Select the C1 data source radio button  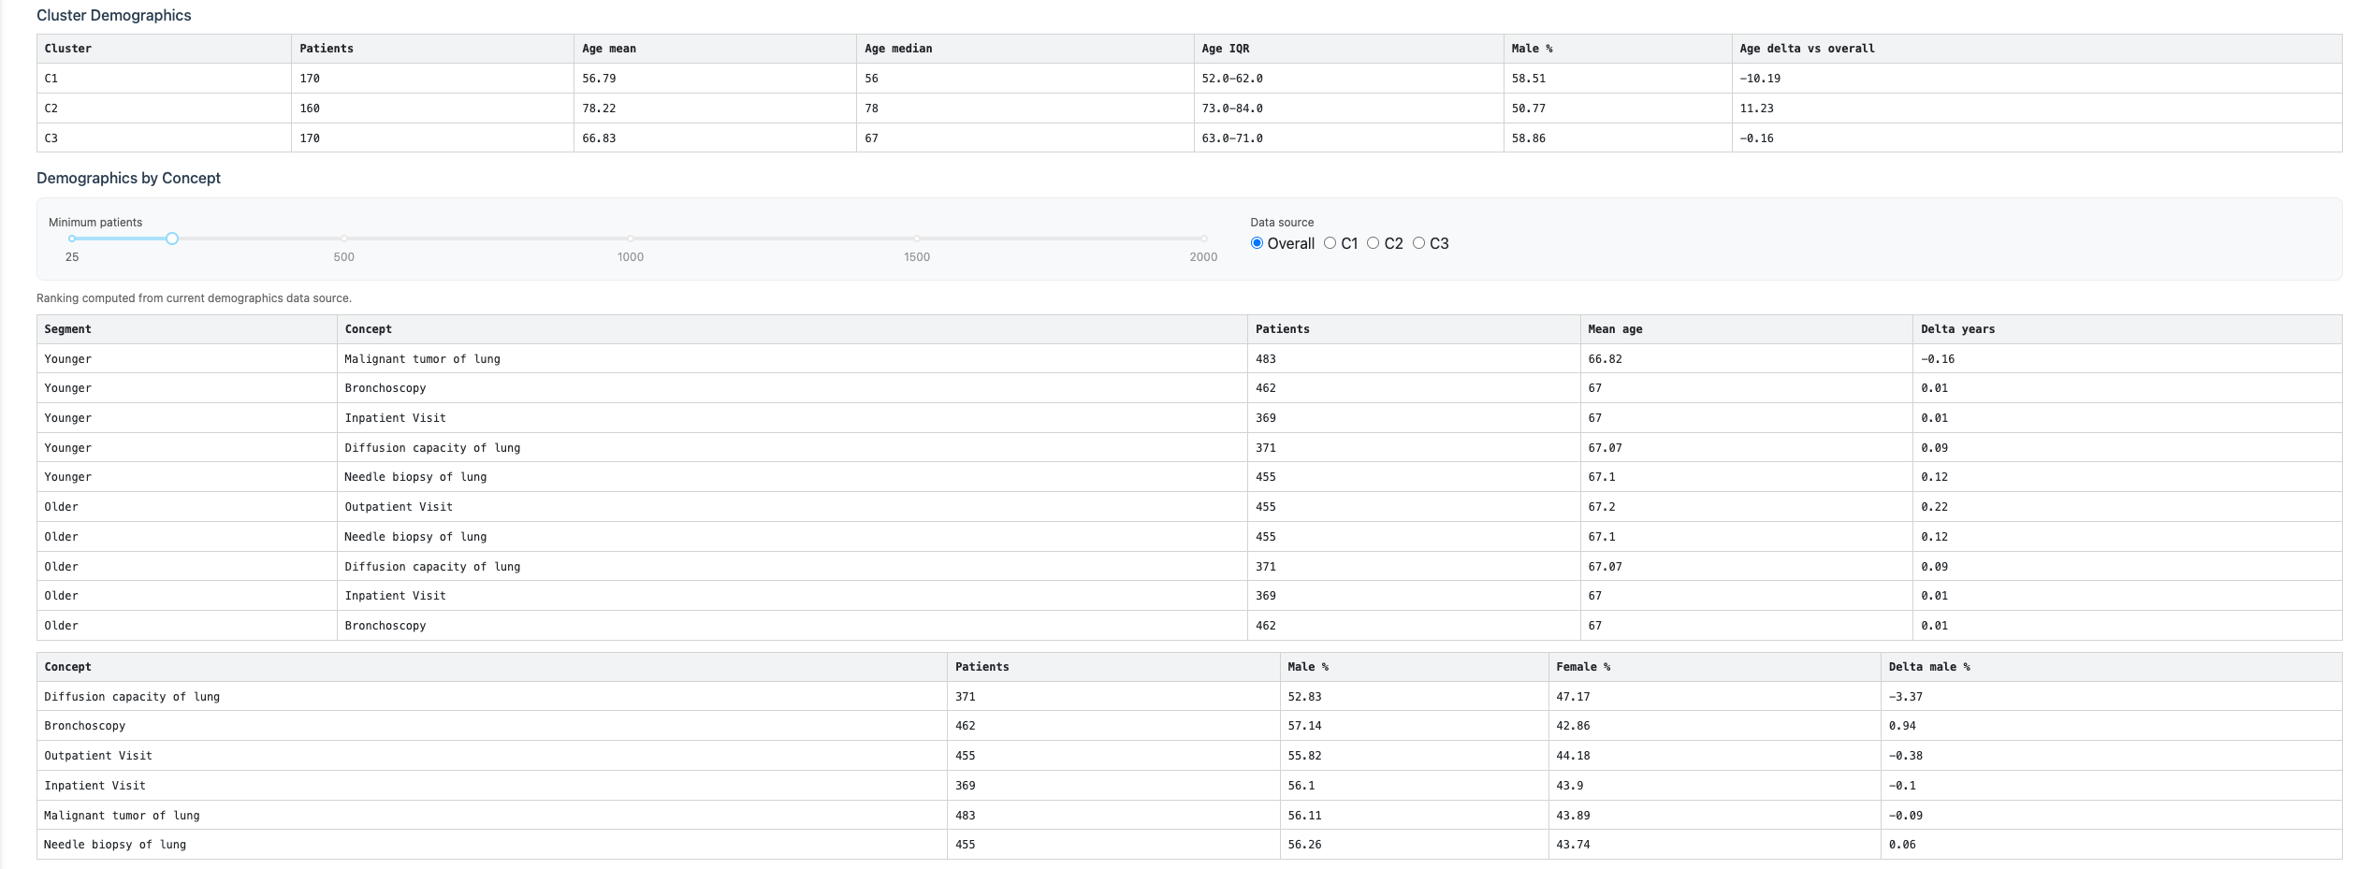(1330, 243)
